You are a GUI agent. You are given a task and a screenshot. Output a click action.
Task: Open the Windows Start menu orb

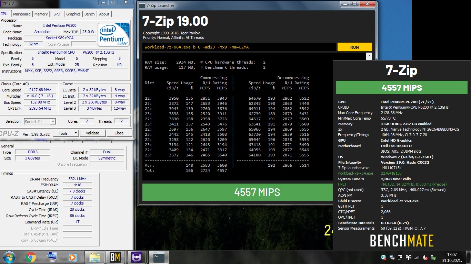9,257
